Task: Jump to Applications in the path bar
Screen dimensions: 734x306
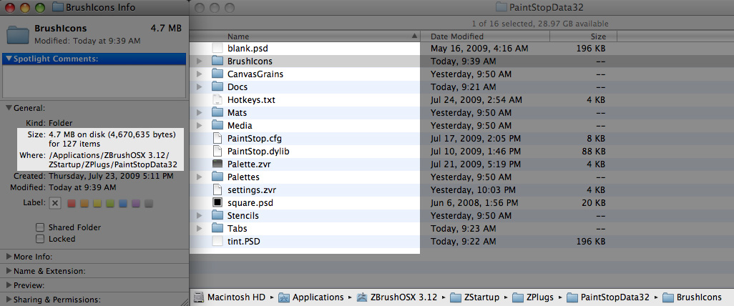Action: click(x=312, y=297)
